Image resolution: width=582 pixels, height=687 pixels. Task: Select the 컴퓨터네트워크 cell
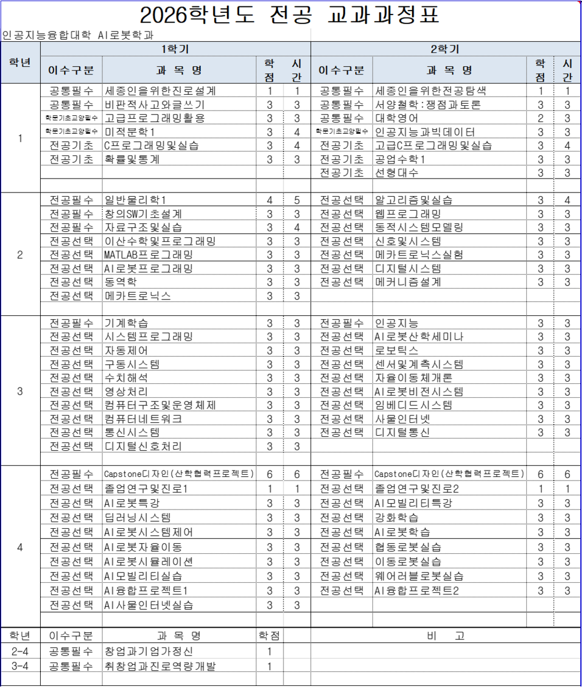179,419
